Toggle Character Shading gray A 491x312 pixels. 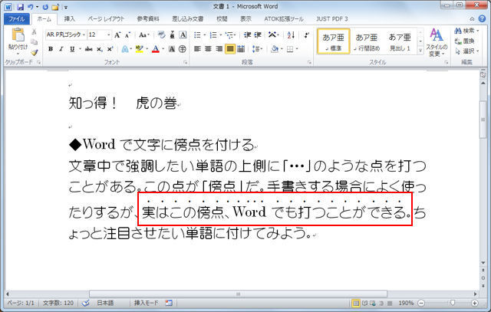(172, 49)
